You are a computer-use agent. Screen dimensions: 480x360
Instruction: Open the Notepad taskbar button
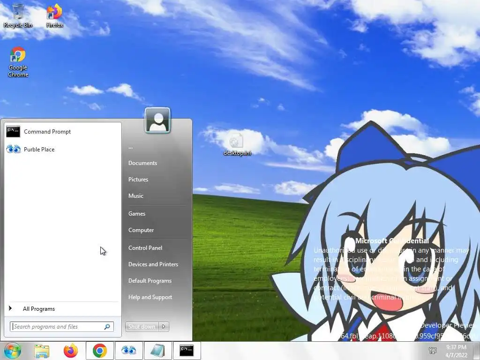click(157, 351)
